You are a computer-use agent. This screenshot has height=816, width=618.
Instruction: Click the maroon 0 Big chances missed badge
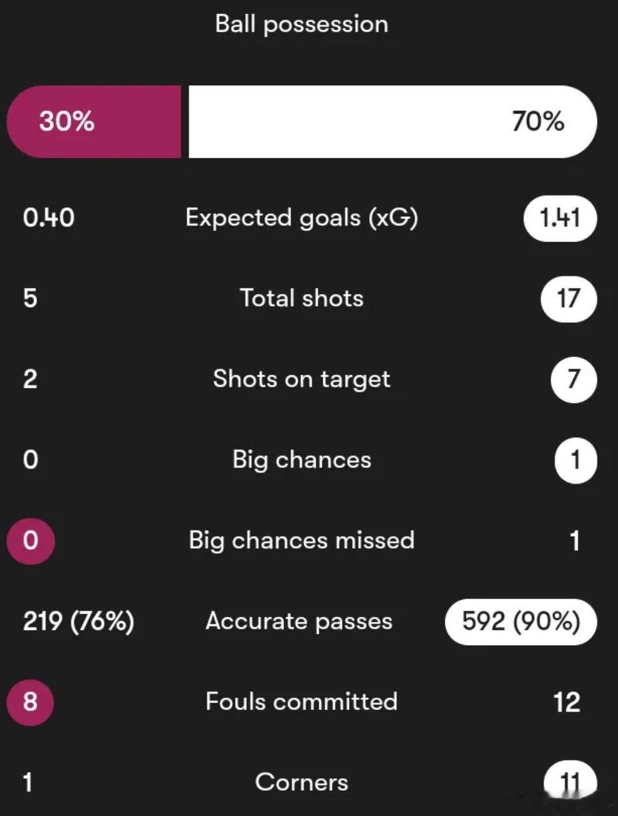pos(30,540)
